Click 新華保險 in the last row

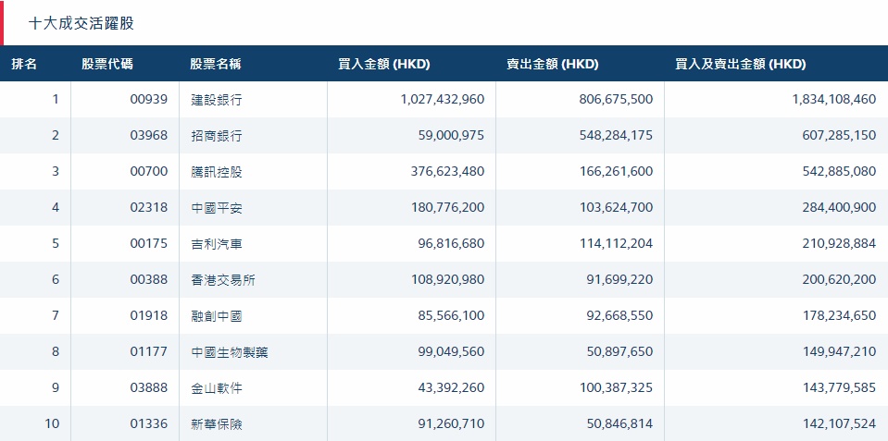(x=217, y=424)
